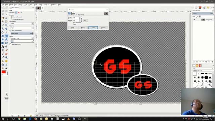Select the Heal tool
The image size is (215, 121).
[6, 61]
